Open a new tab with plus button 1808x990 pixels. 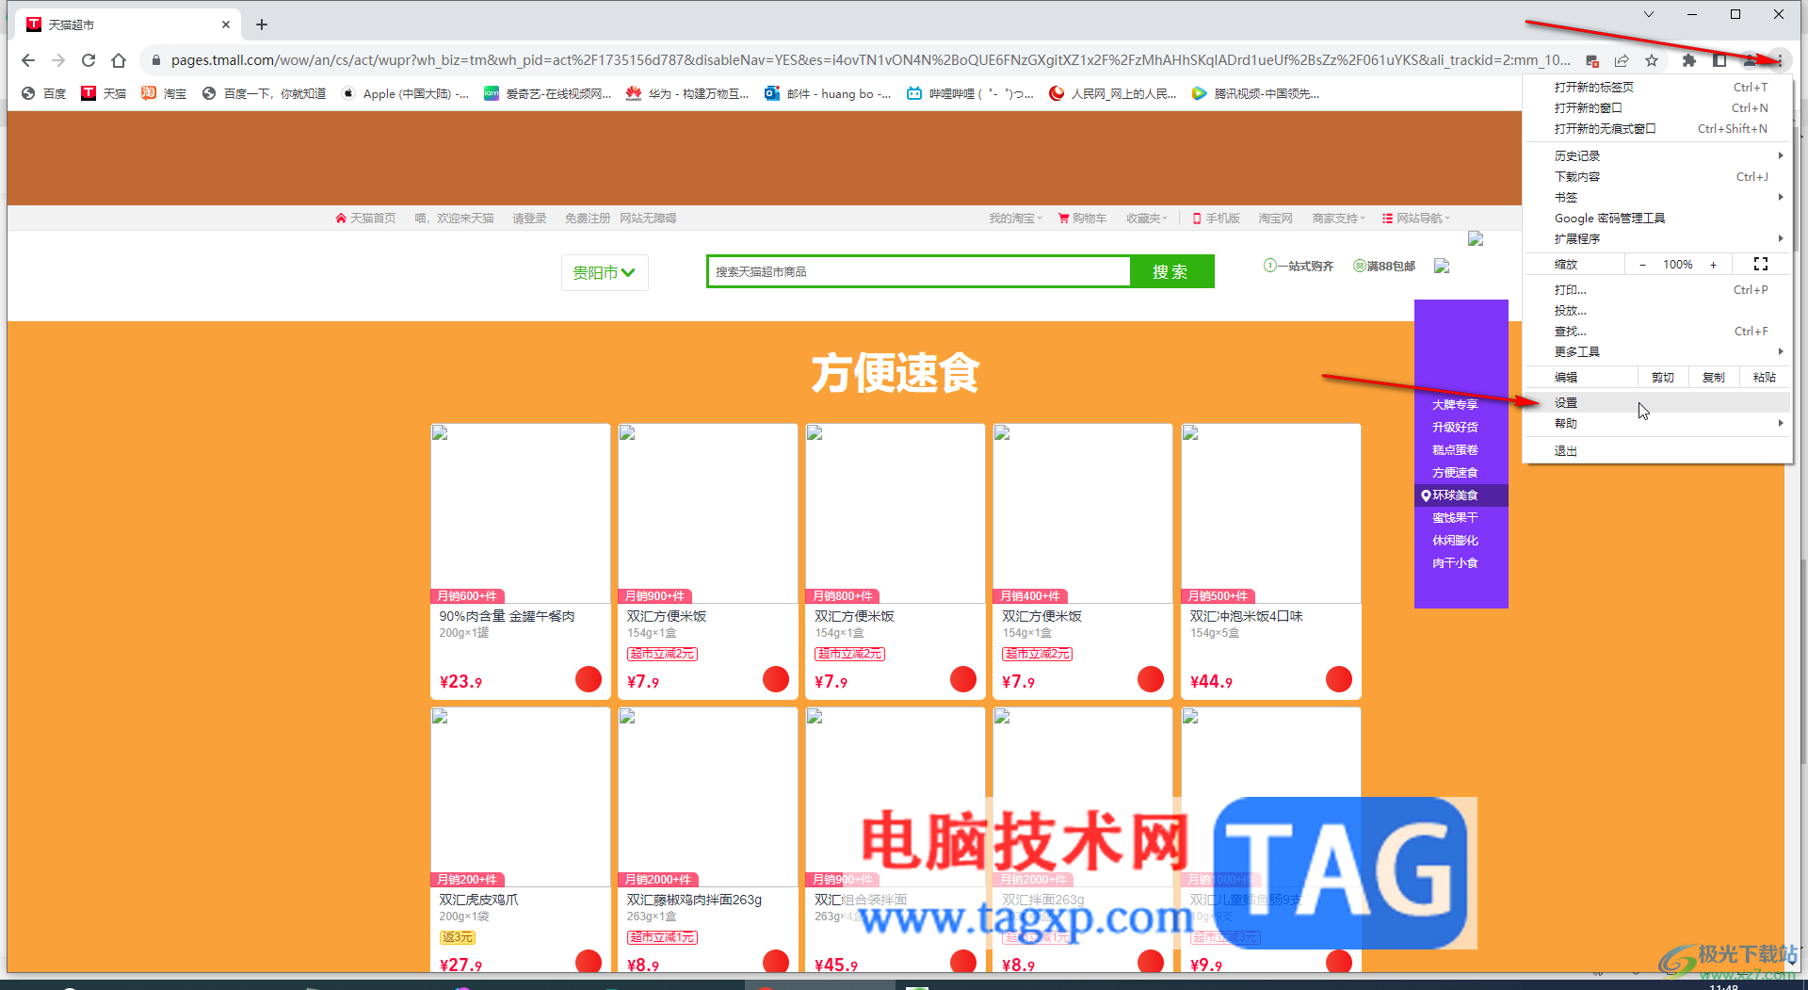pos(262,24)
